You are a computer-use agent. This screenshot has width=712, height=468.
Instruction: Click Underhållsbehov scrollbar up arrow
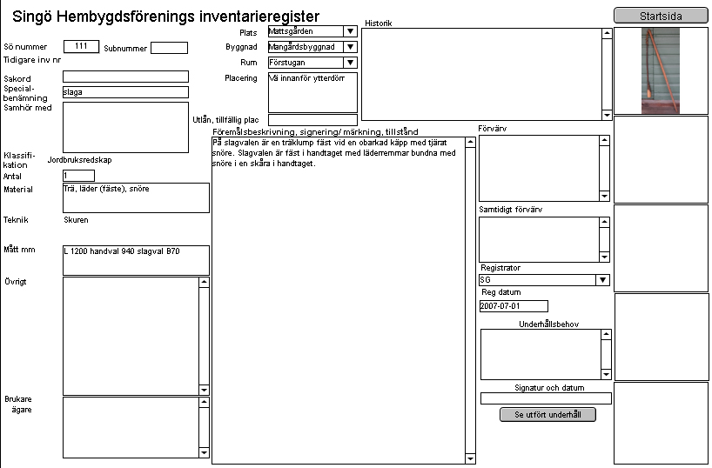click(x=606, y=335)
